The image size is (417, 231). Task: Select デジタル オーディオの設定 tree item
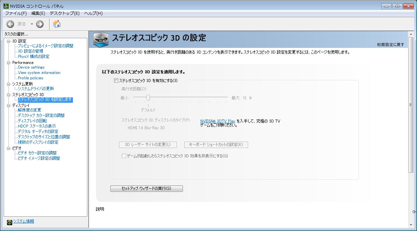point(38,132)
